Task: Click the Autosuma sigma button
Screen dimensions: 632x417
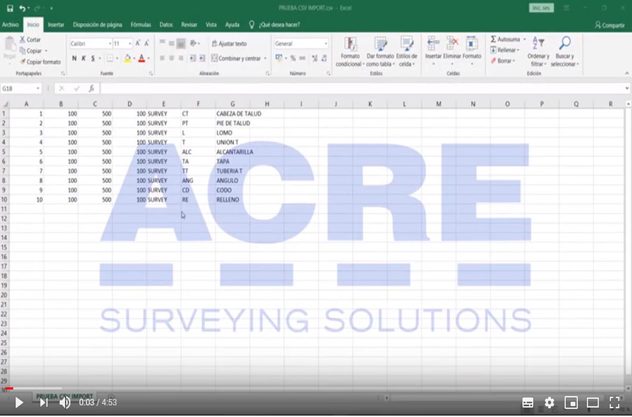Action: [505, 39]
